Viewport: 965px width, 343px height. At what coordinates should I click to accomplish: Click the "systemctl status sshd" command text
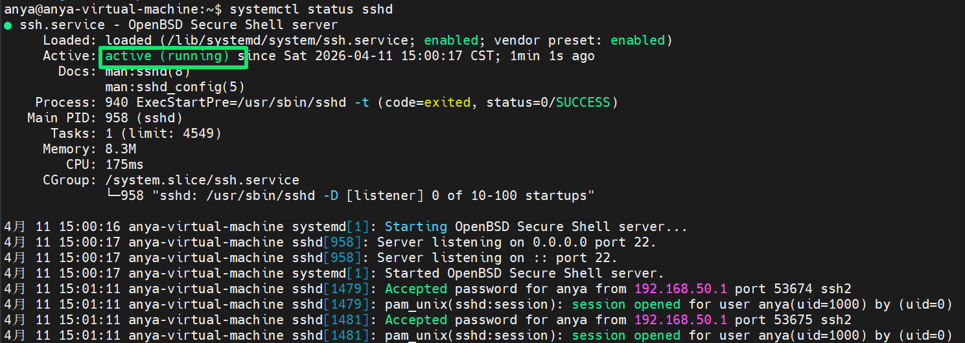[x=311, y=10]
